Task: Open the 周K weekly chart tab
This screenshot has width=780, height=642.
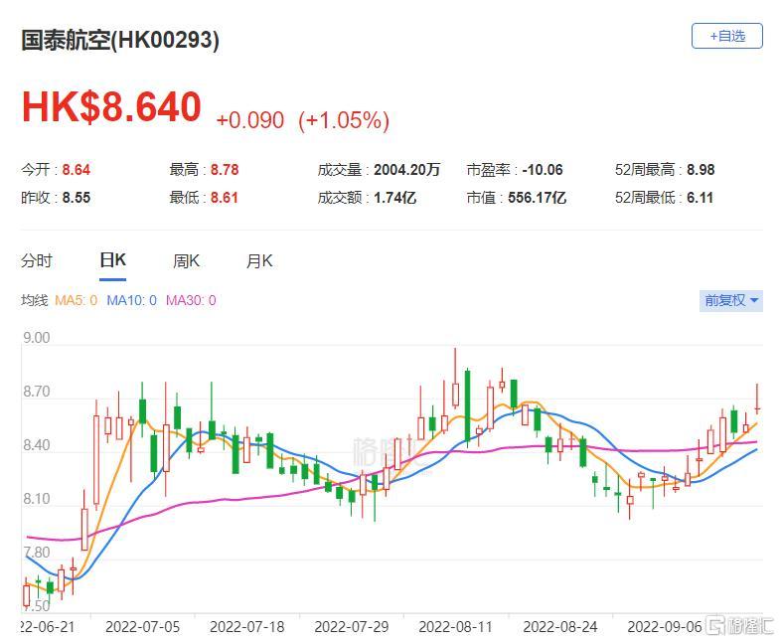Action: click(186, 261)
